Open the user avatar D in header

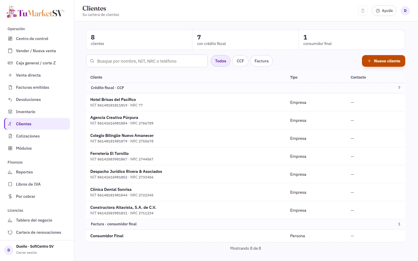(405, 11)
